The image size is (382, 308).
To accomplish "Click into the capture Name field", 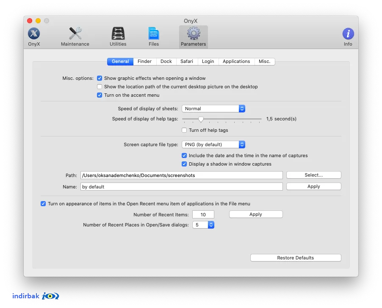I will click(x=182, y=187).
